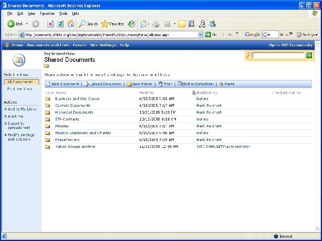Expand the Edit button dropdown arrow
Image resolution: width=322 pixels, height=241 pixels.
click(174, 24)
